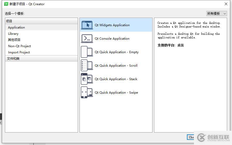Screen dimensions: 232x145
Task: Select the Application category
Action: pos(16,27)
